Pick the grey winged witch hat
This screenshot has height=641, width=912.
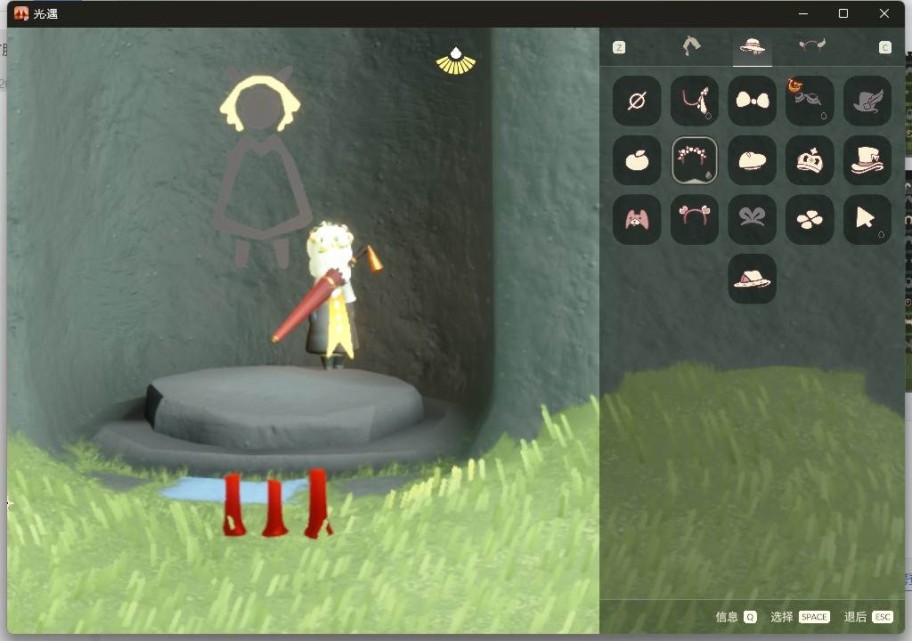(867, 101)
